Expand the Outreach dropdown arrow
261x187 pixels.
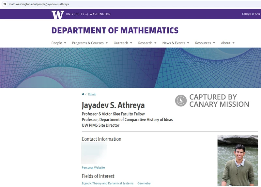(131, 43)
